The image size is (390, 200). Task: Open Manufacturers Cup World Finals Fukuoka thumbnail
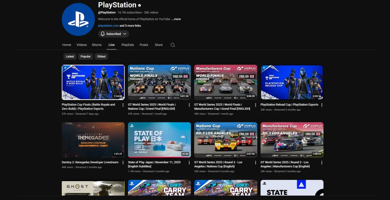pyautogui.click(x=225, y=82)
